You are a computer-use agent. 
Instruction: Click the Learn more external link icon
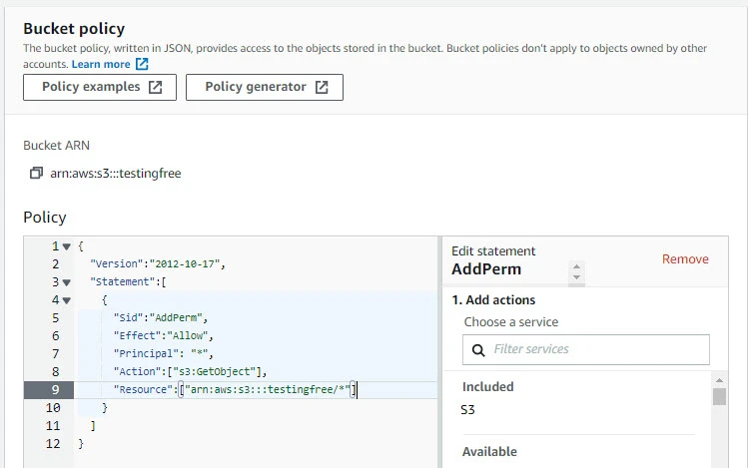142,64
